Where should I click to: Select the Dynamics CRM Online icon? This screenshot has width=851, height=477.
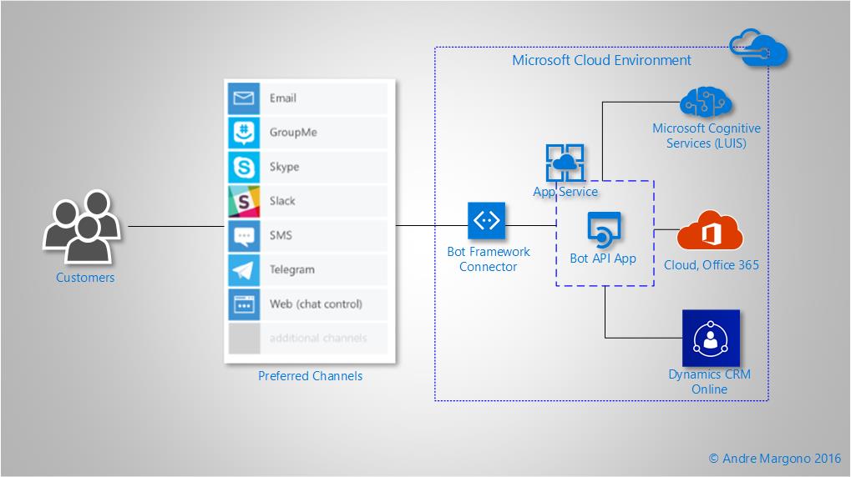coord(711,338)
